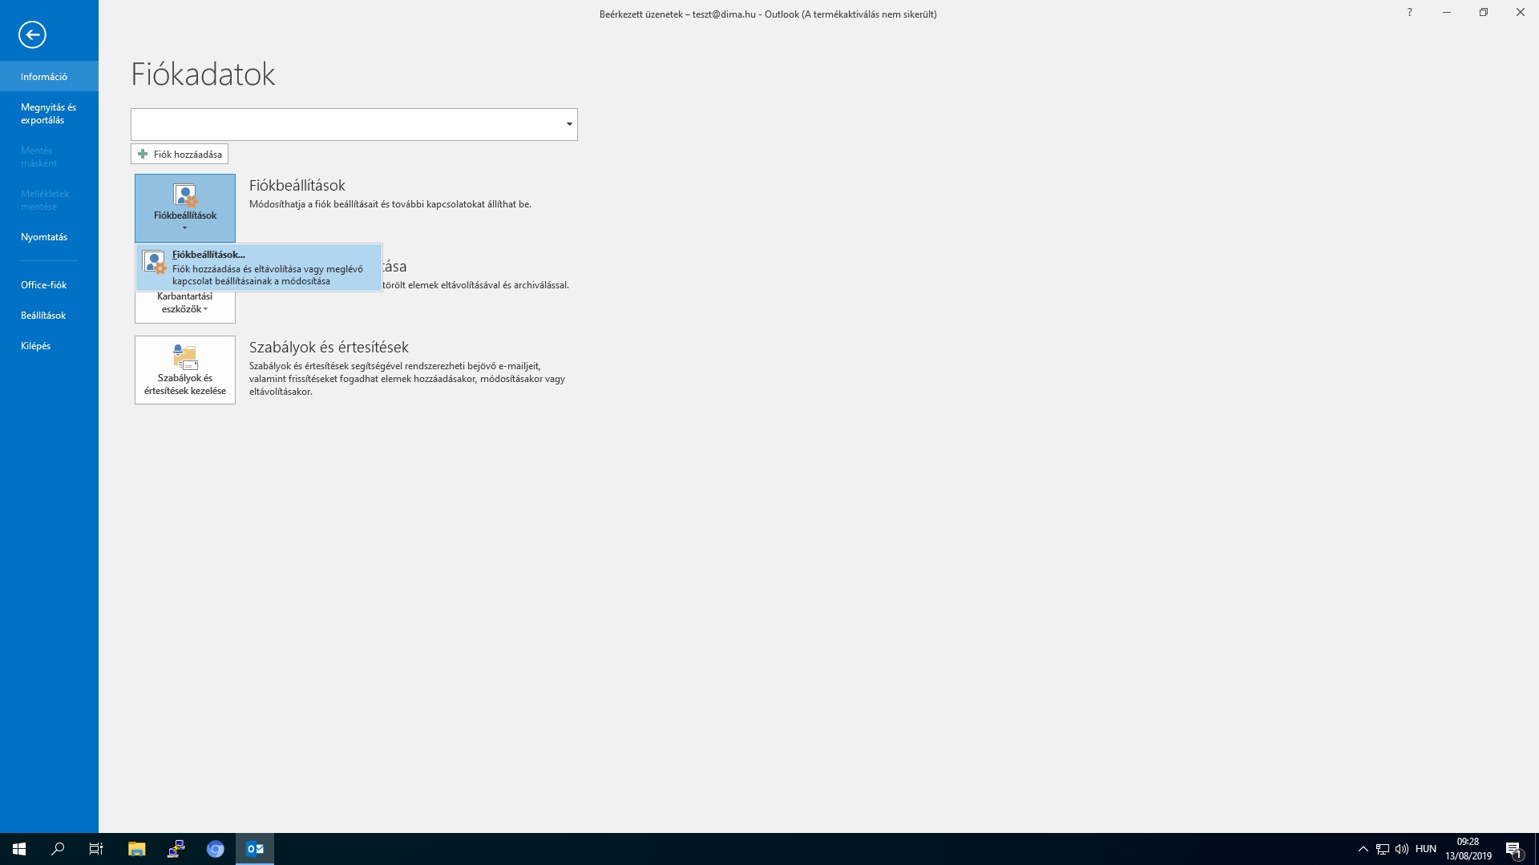Open the notification center icon
Image resolution: width=1539 pixels, height=865 pixels.
coord(1513,849)
